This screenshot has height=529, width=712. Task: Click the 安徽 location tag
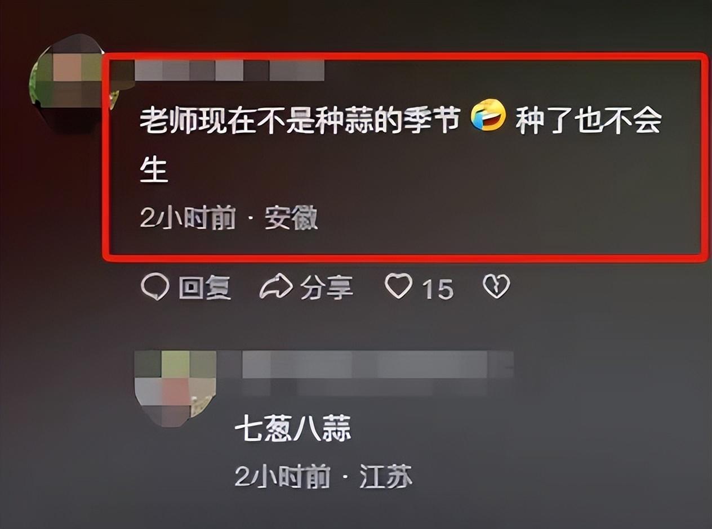pyautogui.click(x=291, y=218)
